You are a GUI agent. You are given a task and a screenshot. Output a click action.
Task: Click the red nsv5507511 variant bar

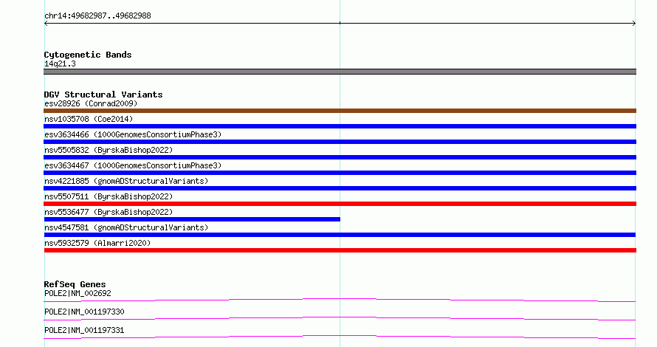340,204
